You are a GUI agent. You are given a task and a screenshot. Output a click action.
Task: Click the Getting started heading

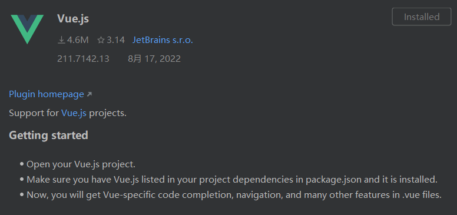48,135
